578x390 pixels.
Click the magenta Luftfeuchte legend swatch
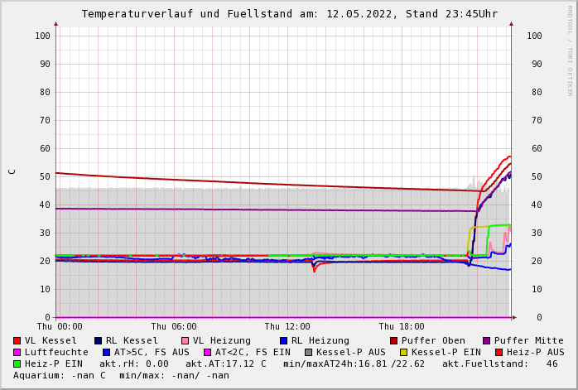[17, 352]
